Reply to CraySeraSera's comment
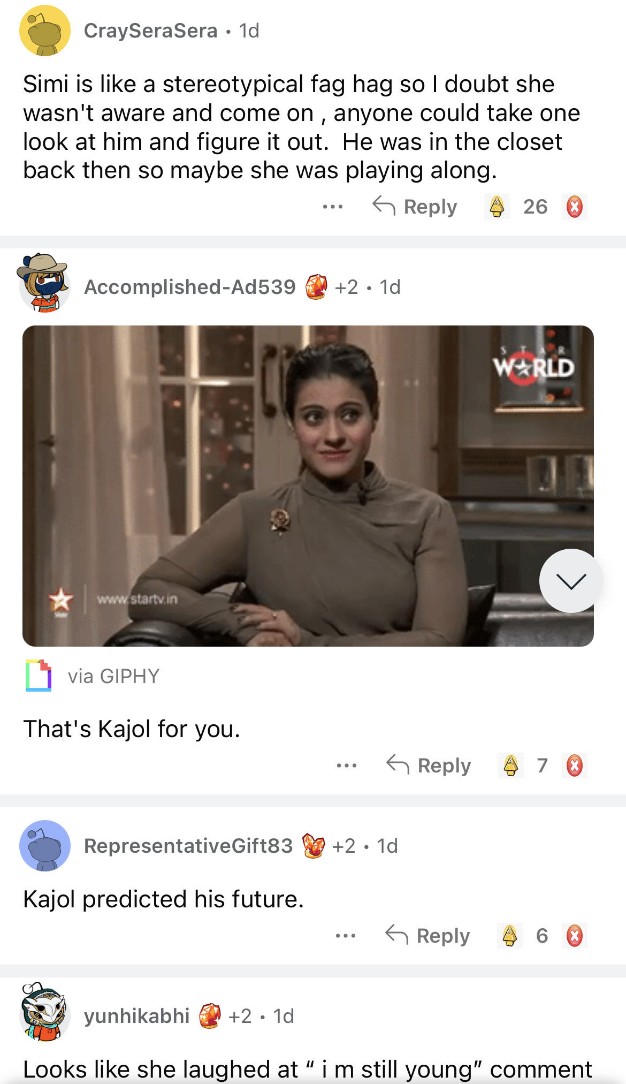The image size is (626, 1084). tap(415, 207)
